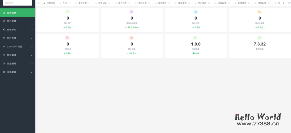This screenshot has height=133, width=291.
Task: Click the green icon on 系统版本 card
Action: tap(195, 38)
